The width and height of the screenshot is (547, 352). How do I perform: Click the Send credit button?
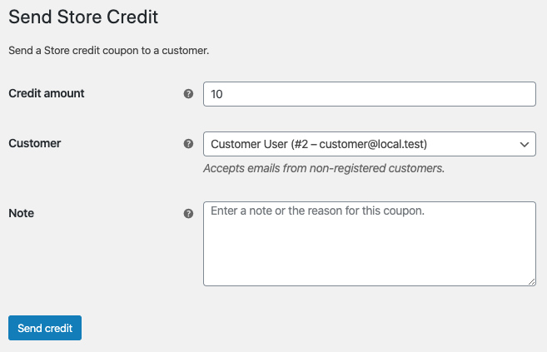[x=45, y=328]
